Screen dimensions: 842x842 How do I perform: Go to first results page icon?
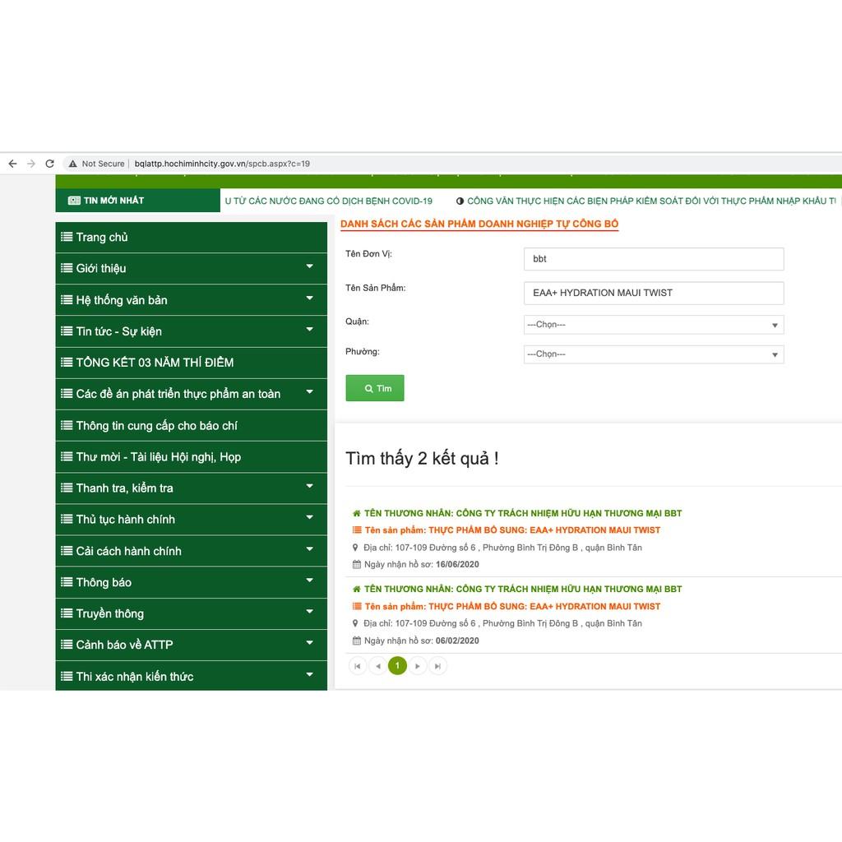coord(357,666)
